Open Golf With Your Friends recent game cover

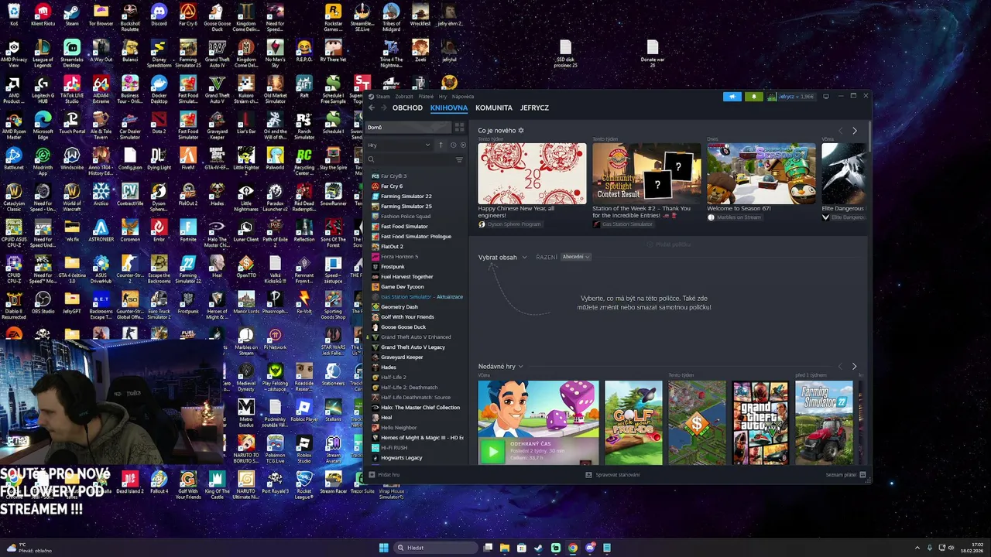click(633, 422)
